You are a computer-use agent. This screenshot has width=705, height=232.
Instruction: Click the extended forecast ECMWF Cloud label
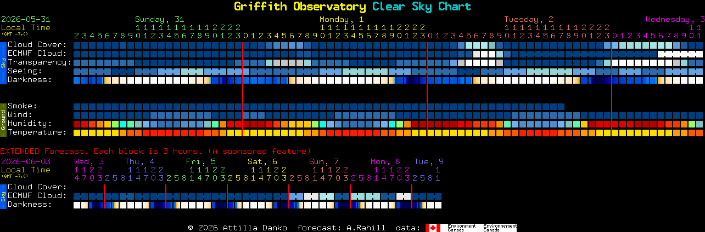pos(37,196)
